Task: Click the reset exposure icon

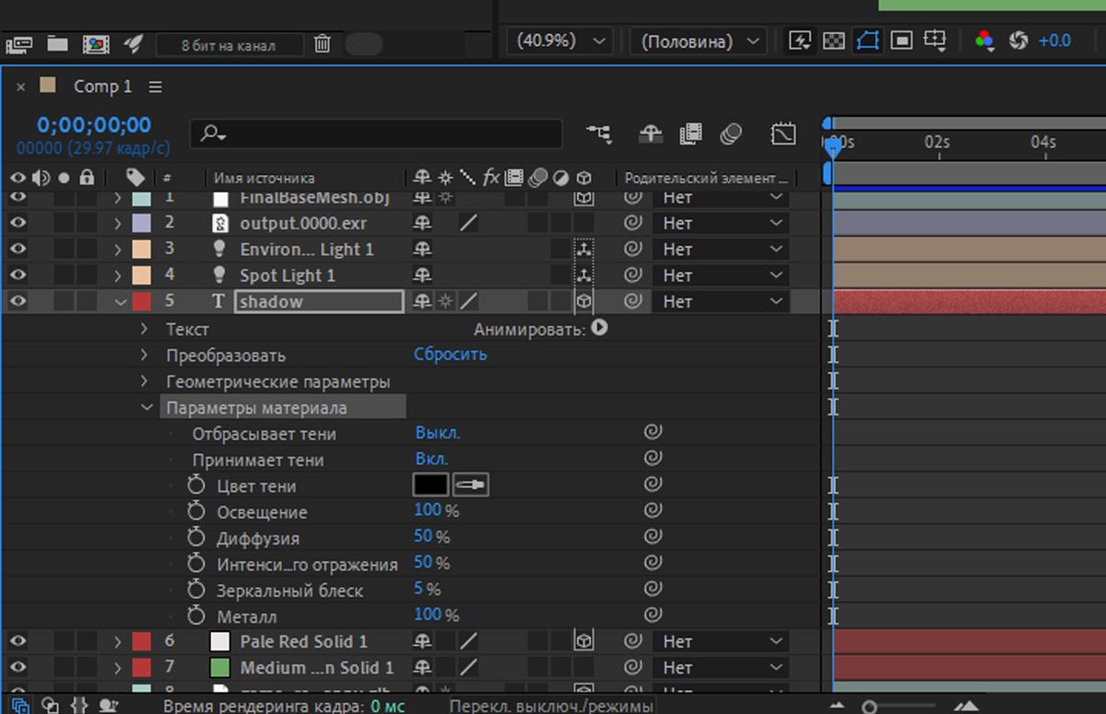Action: point(1018,41)
